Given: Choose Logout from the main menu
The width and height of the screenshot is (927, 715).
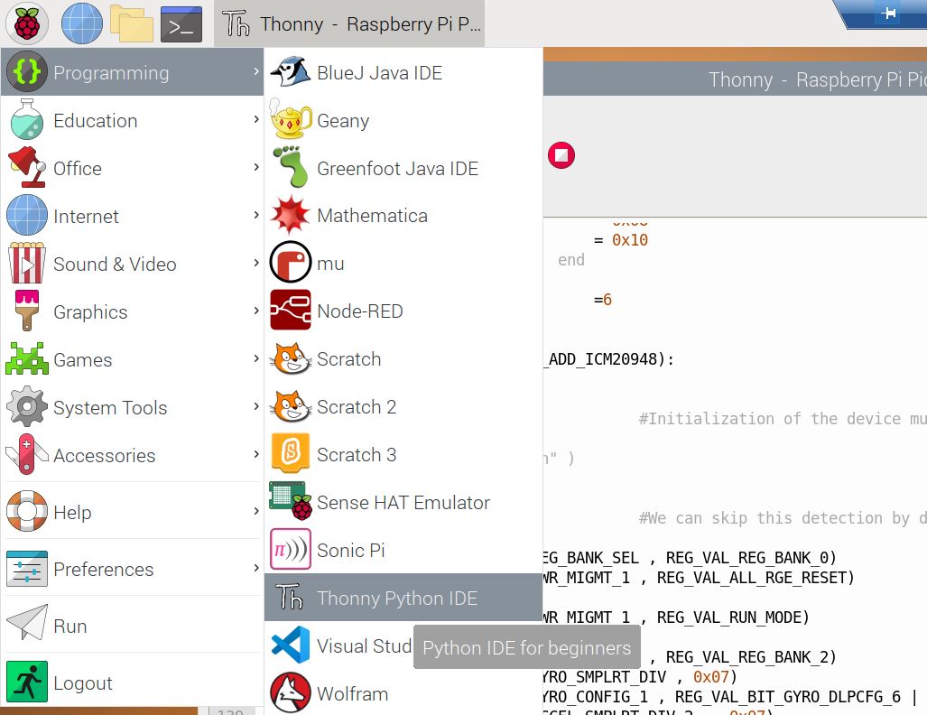Looking at the screenshot, I should 132,682.
